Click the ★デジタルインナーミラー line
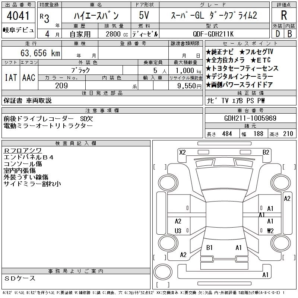 pyautogui.click(x=240, y=77)
